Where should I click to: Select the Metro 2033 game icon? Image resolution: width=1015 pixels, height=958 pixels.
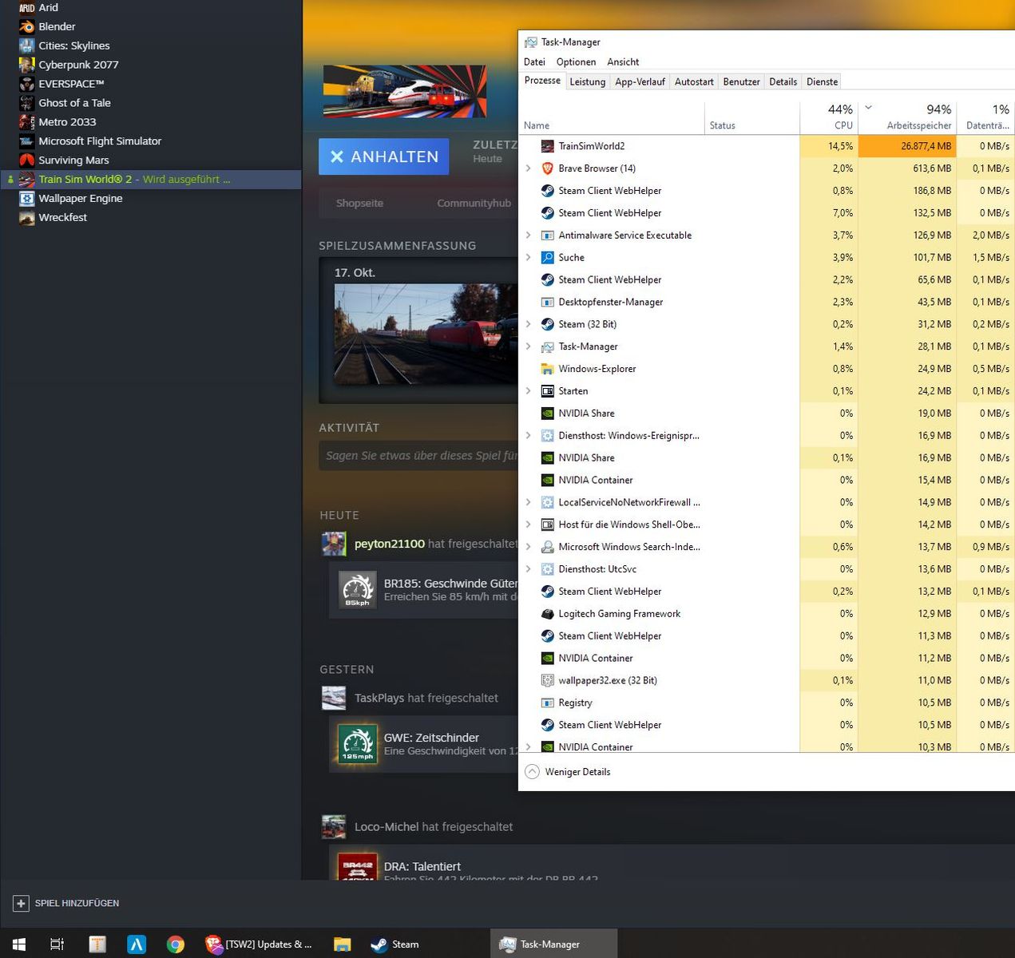(27, 122)
